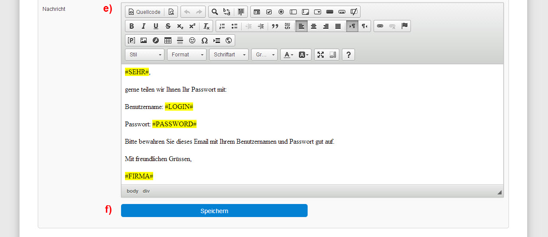The height and width of the screenshot is (237, 548).
Task: Toggle strikethrough formatting
Action: (168, 26)
